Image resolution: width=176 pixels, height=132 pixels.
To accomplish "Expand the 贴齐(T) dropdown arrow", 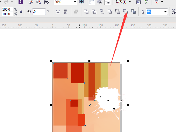I will click(x=130, y=2).
